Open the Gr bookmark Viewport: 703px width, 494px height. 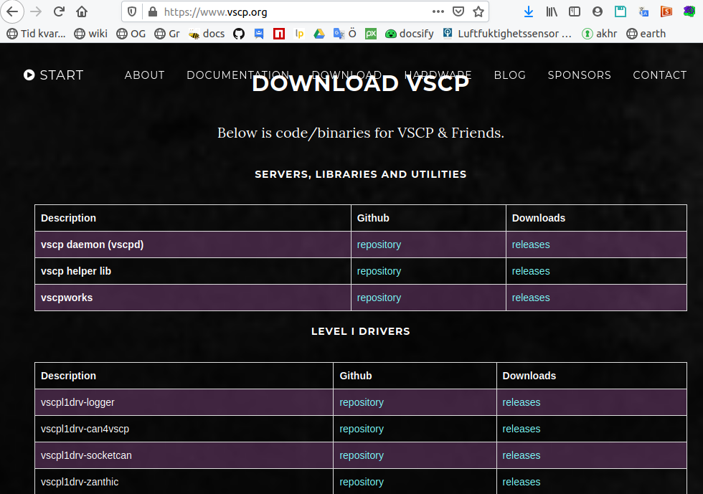166,34
